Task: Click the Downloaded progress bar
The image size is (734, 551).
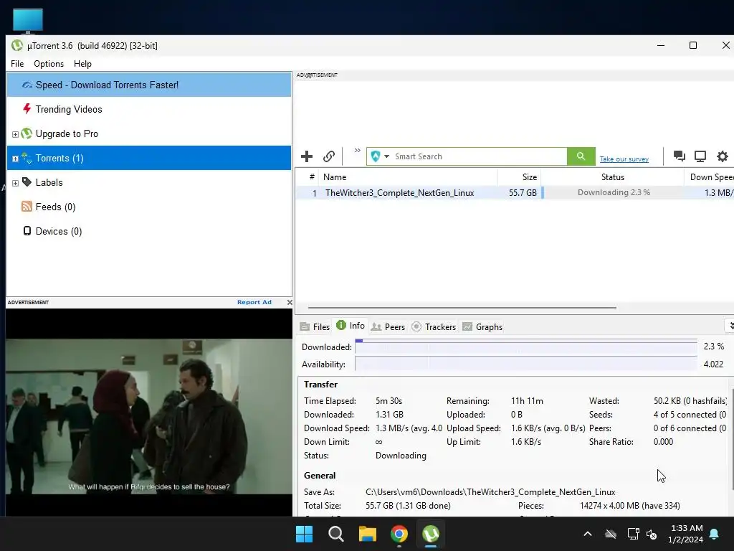Action: coord(525,347)
